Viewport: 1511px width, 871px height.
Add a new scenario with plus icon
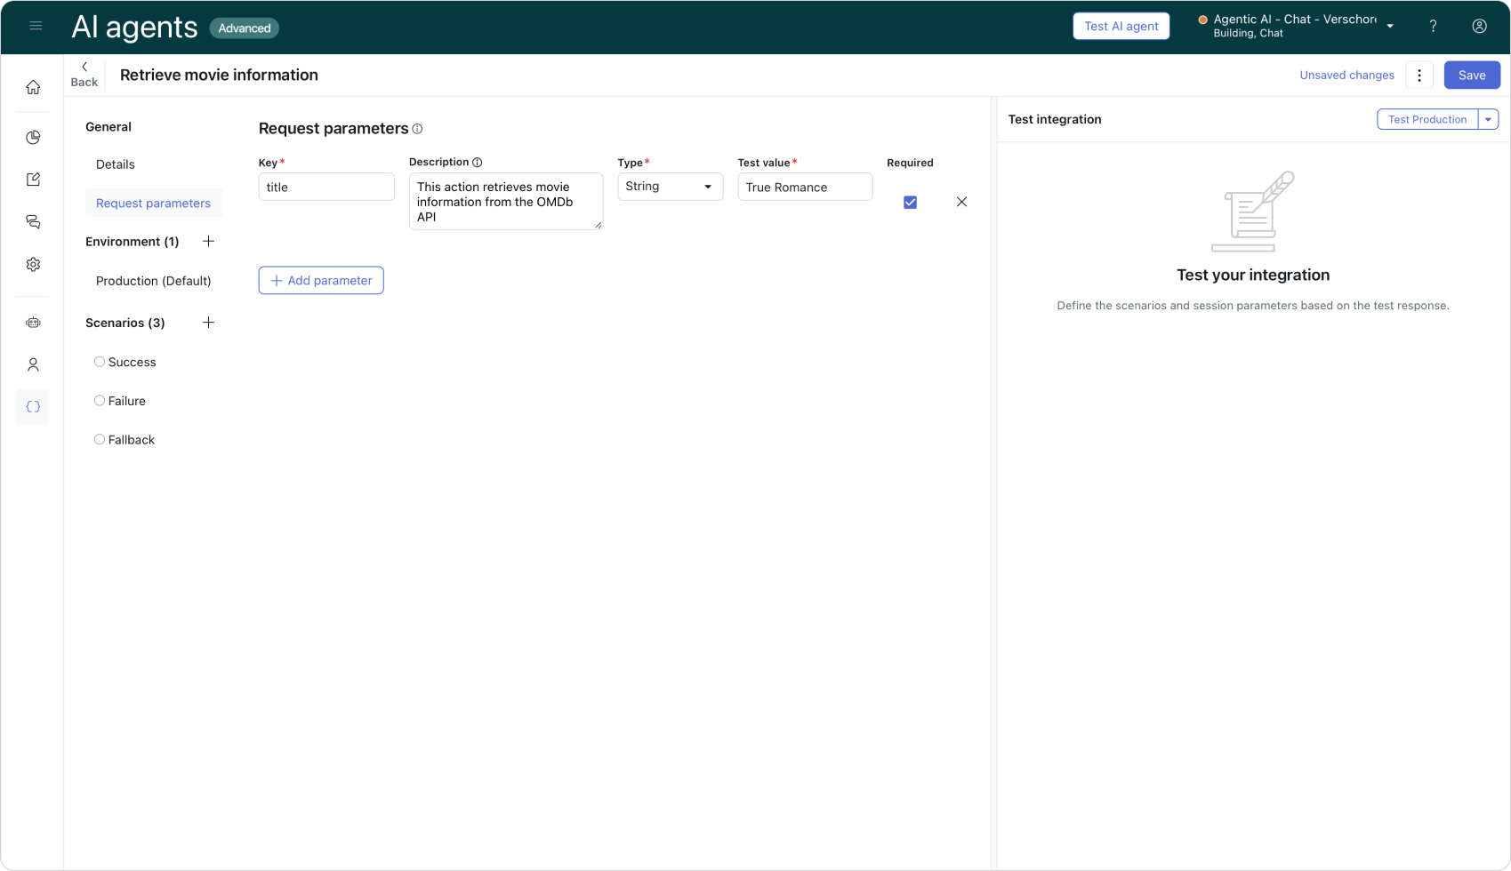click(x=208, y=323)
